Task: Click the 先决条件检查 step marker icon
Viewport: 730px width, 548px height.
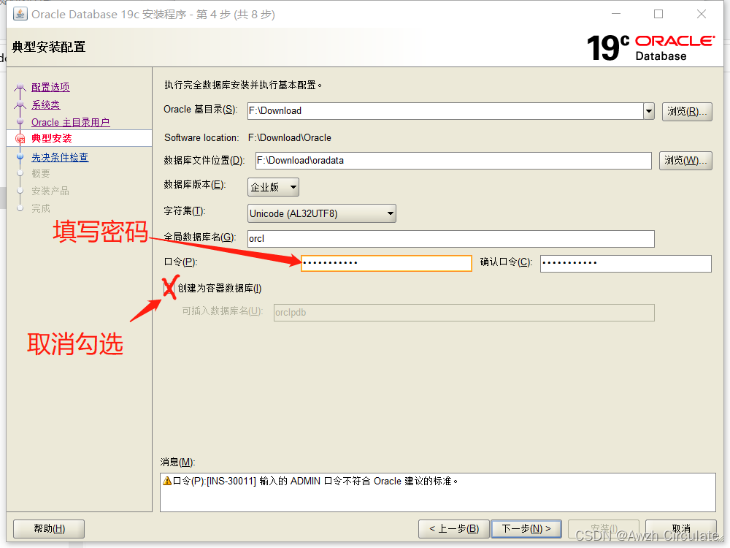Action: pos(21,156)
